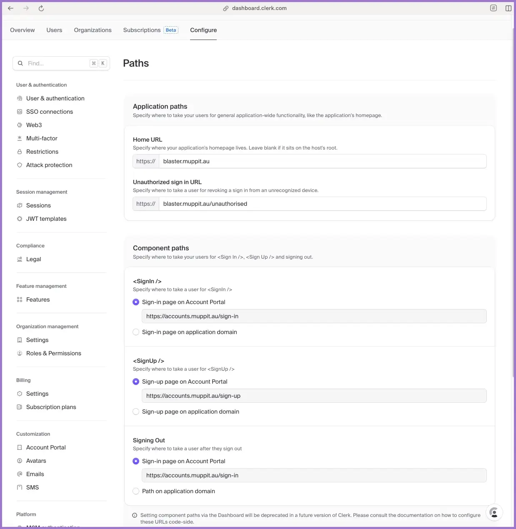Switch to the Organizations tab

tap(93, 30)
